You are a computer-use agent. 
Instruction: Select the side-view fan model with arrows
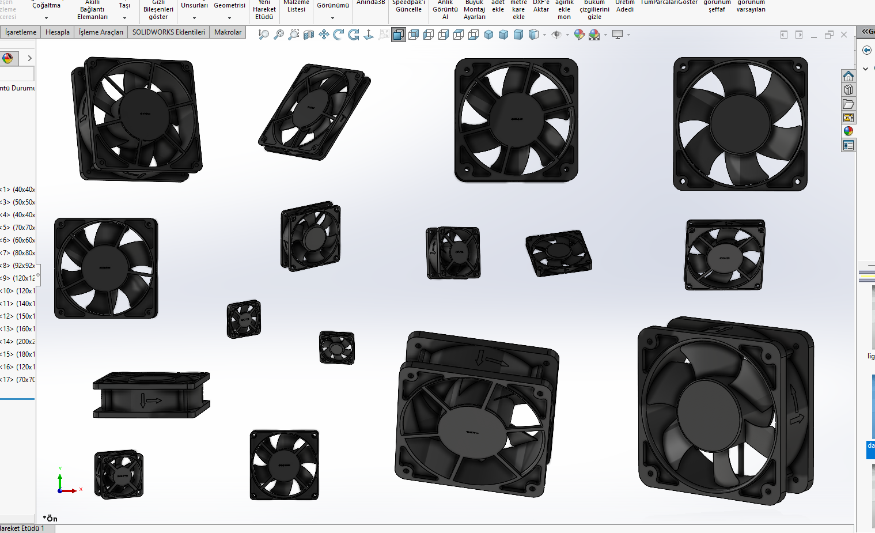(151, 395)
